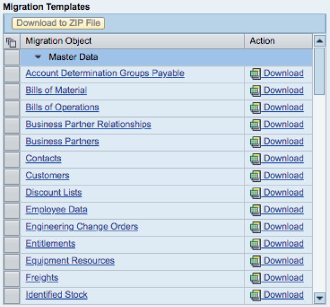330x307 pixels.
Task: Click the select-all rows icon in table header
Action: tap(11, 42)
